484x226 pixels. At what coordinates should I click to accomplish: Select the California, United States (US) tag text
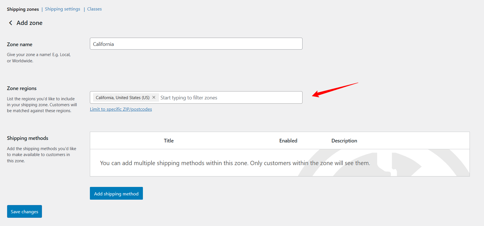(122, 98)
